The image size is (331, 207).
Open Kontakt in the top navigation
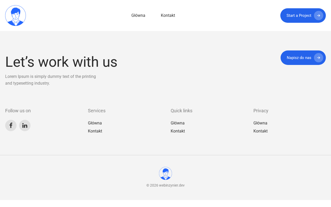[x=168, y=16]
